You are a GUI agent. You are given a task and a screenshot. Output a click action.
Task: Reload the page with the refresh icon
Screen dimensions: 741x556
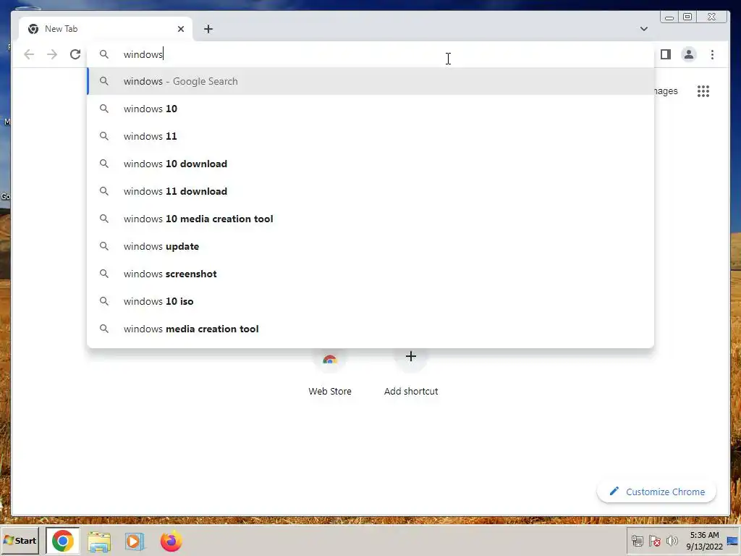click(75, 54)
